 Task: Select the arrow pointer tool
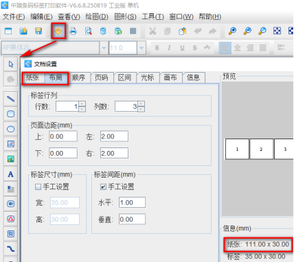point(11,64)
